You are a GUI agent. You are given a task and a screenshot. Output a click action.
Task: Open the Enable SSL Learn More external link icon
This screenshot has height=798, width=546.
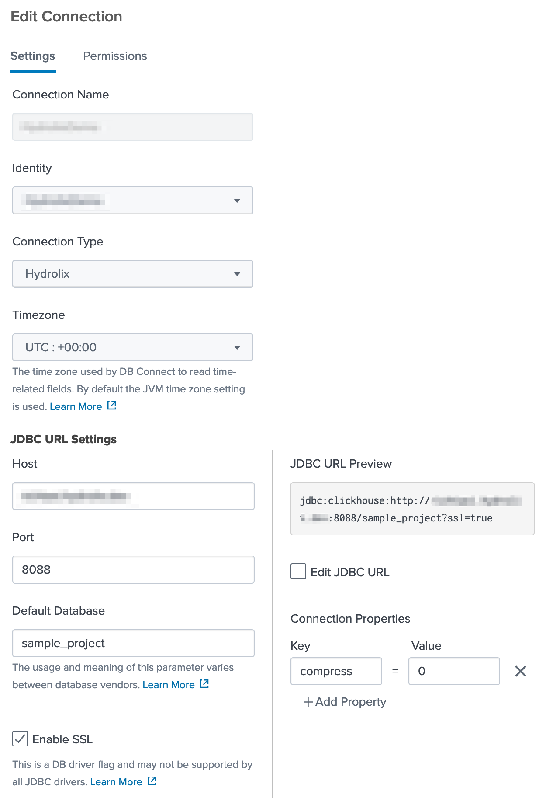[151, 781]
